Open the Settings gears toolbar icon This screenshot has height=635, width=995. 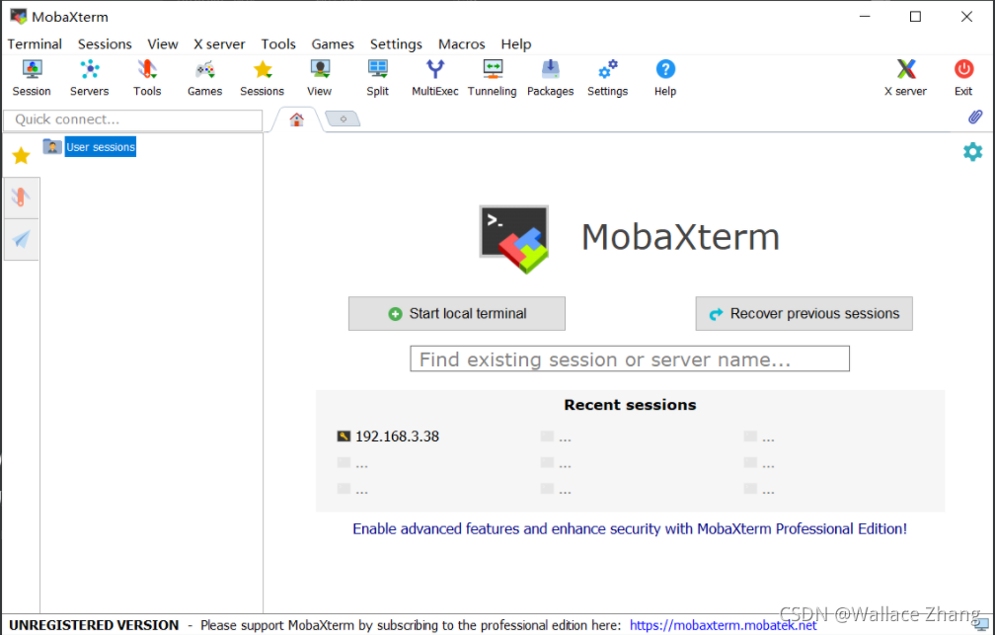[608, 68]
